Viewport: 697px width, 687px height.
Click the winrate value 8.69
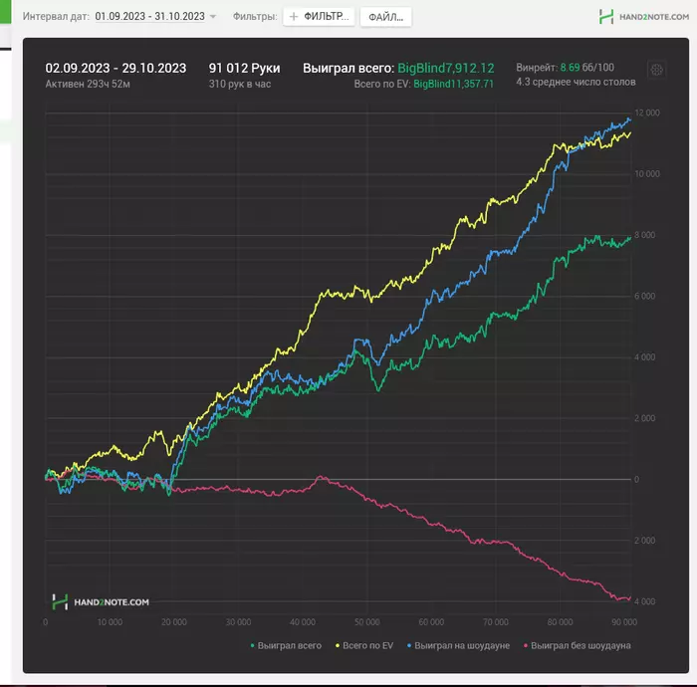pyautogui.click(x=570, y=68)
